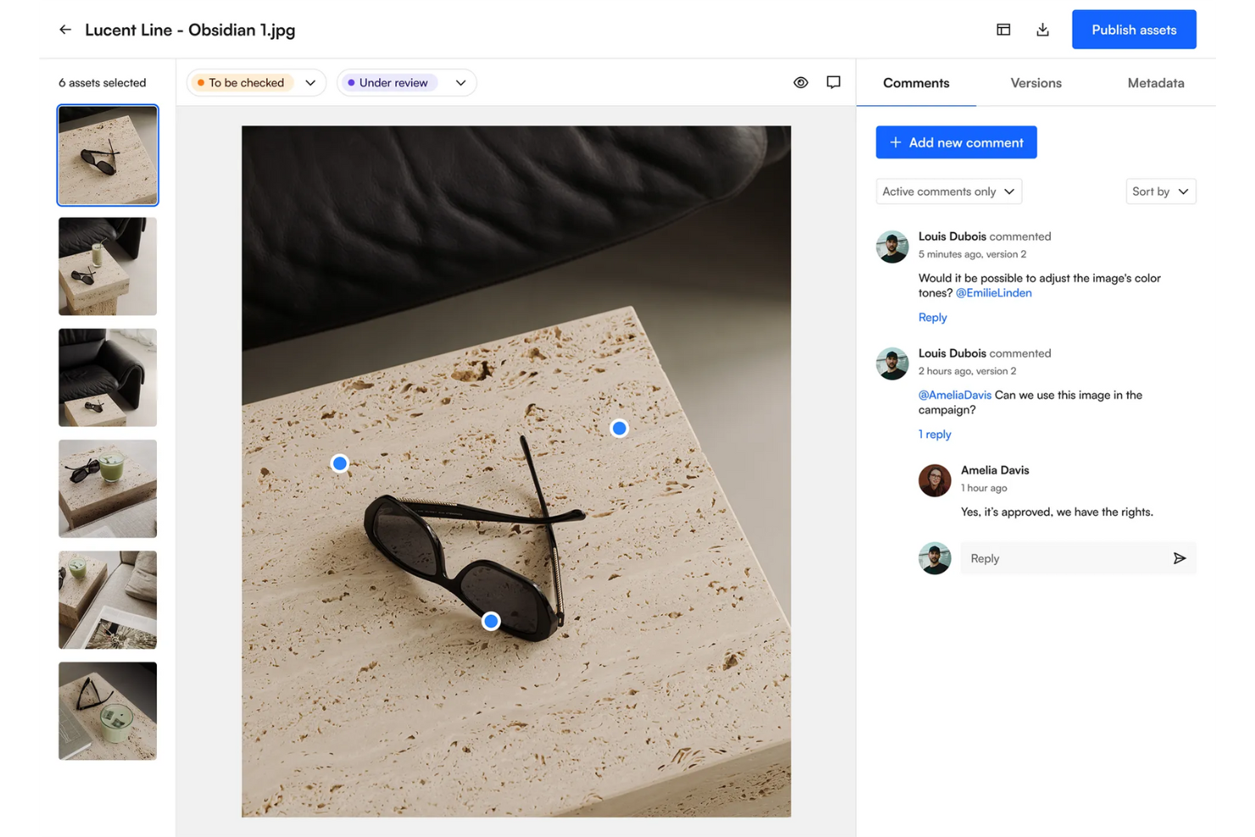Select the comment marker near the sunglasses temple tip

tap(620, 428)
